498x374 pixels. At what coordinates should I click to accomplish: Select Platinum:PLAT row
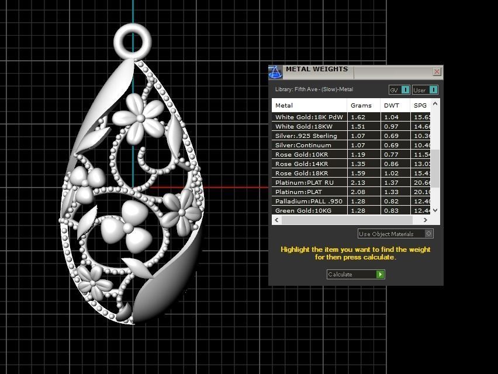351,192
